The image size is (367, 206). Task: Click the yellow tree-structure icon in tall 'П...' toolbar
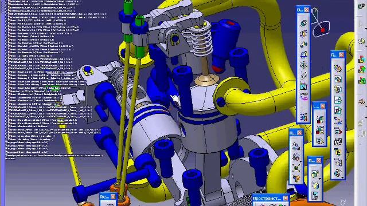coord(338,152)
